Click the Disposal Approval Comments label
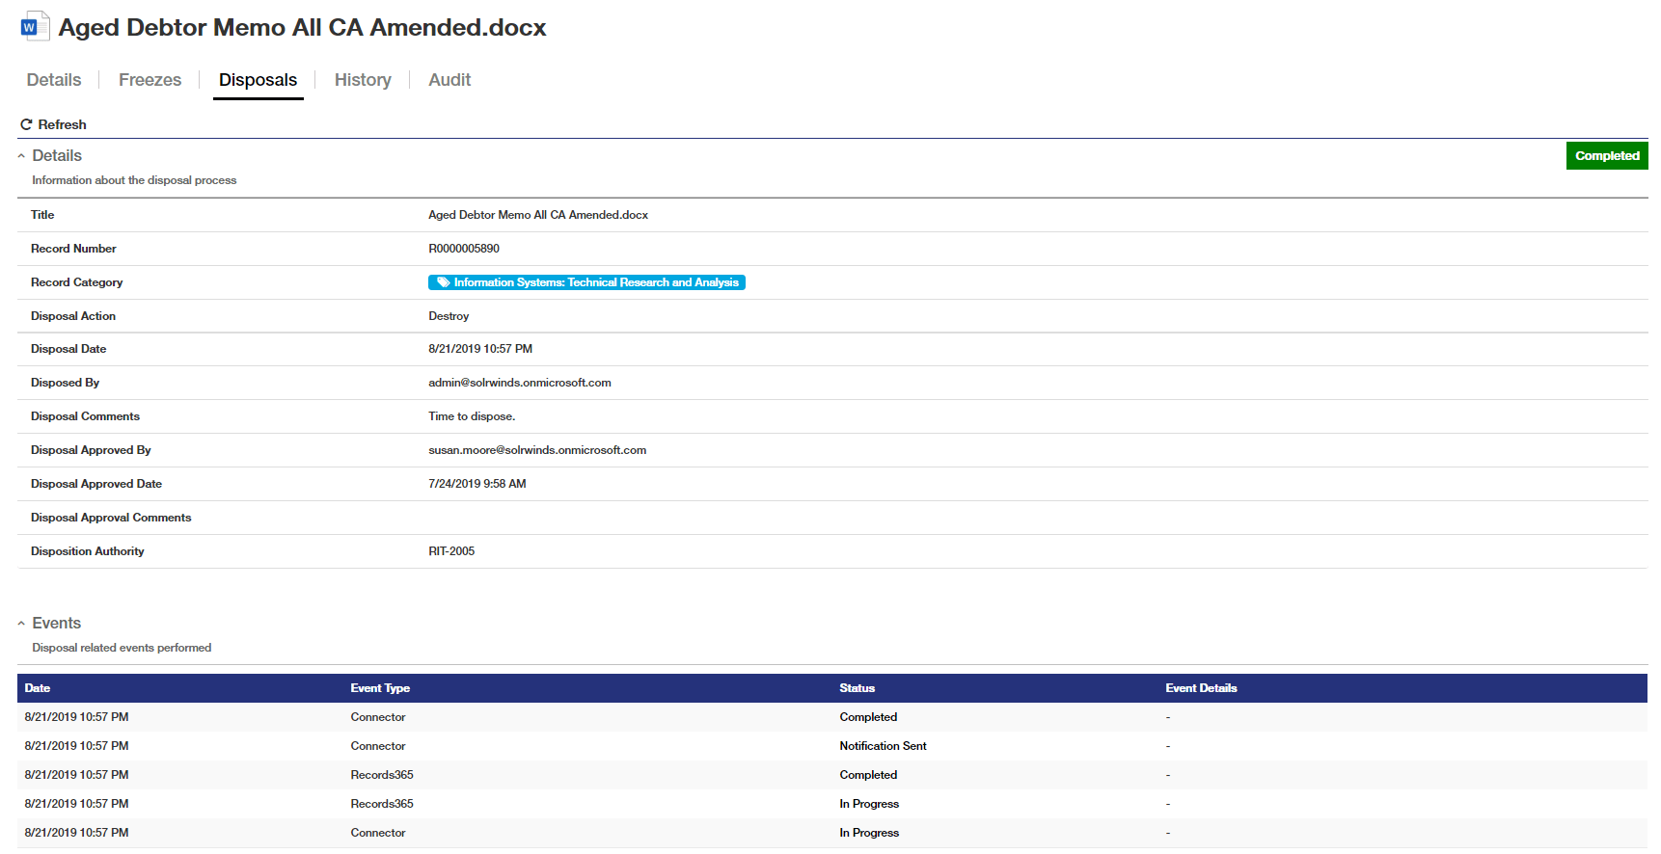 [x=111, y=518]
